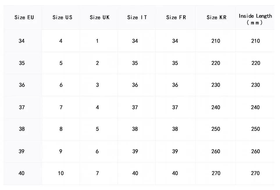The height and width of the screenshot is (190, 280).
Task: Click US size 5 cell
Action: (61, 63)
